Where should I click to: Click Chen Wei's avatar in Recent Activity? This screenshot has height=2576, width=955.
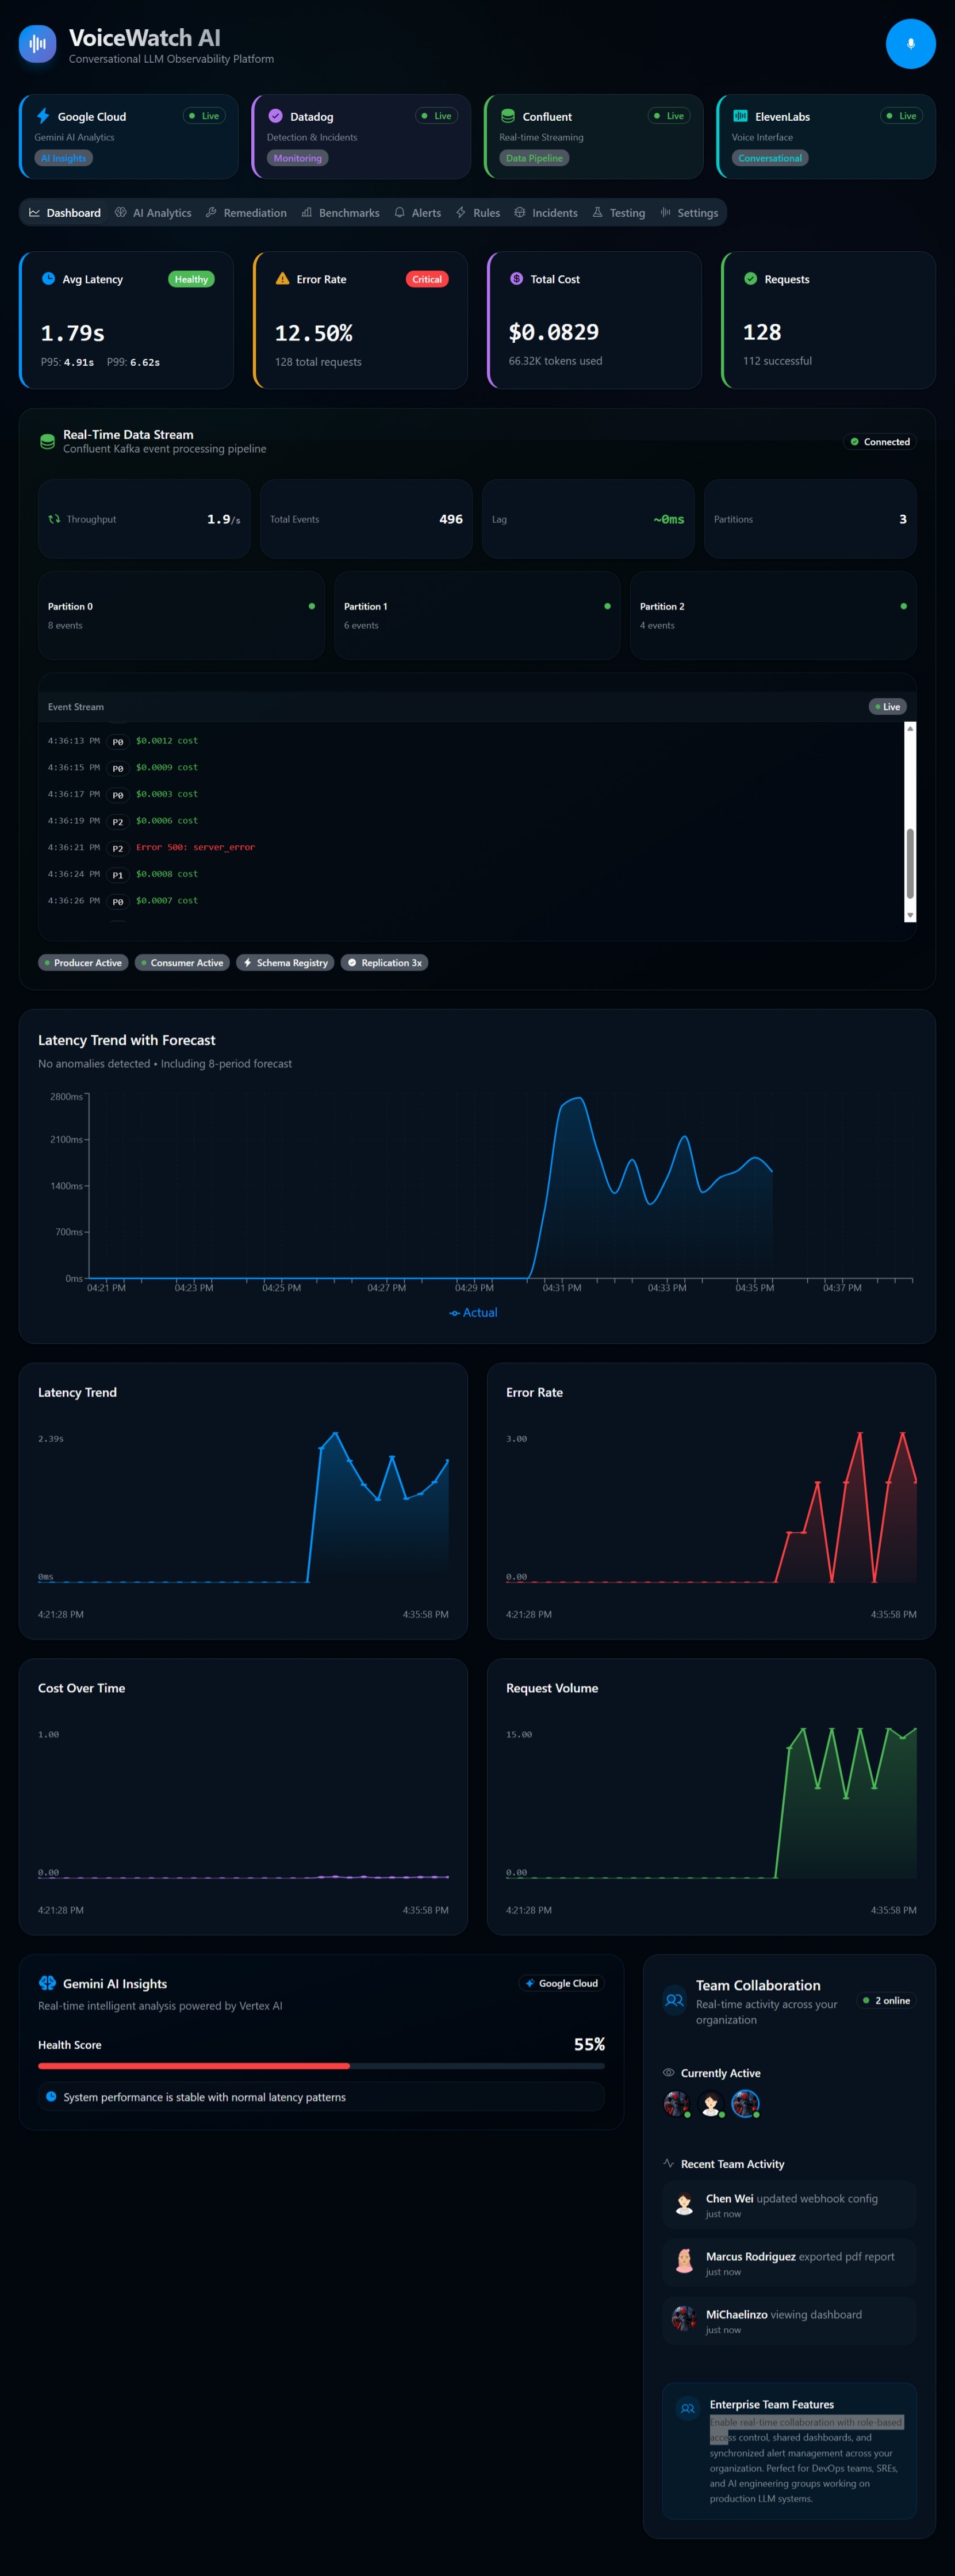click(684, 2204)
